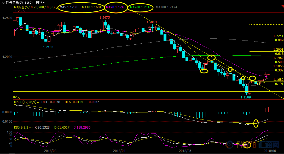
Task: Expand the MA组合 indicator settings dropdown
Action: [56, 8]
